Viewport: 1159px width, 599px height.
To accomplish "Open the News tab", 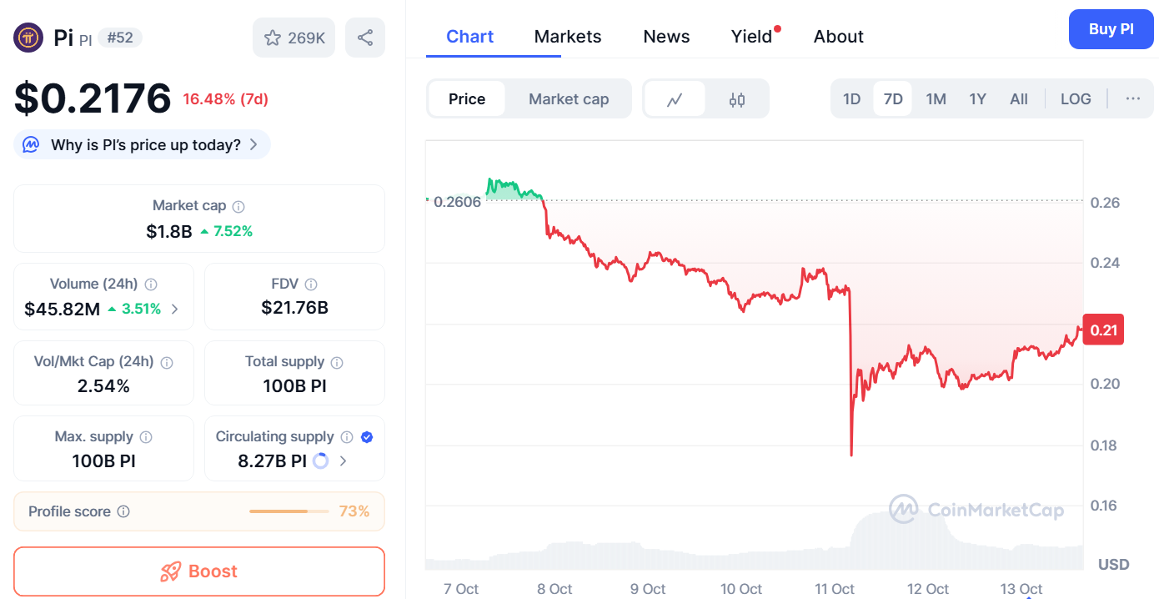I will [666, 37].
